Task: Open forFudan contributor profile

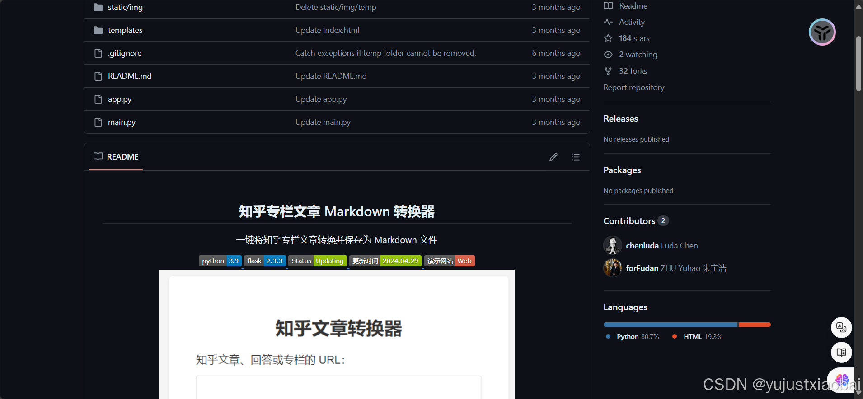Action: [x=676, y=268]
